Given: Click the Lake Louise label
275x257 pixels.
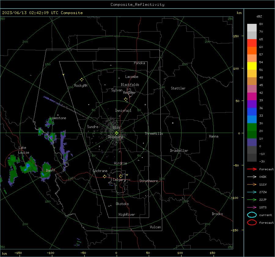Looking at the screenshot, I should pos(24,150).
